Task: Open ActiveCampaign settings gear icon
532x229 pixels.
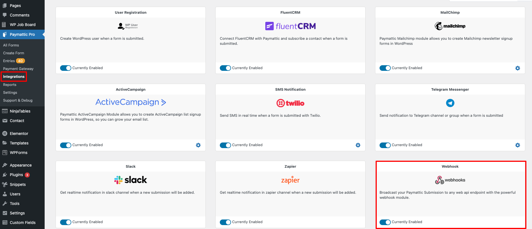Action: 198,145
